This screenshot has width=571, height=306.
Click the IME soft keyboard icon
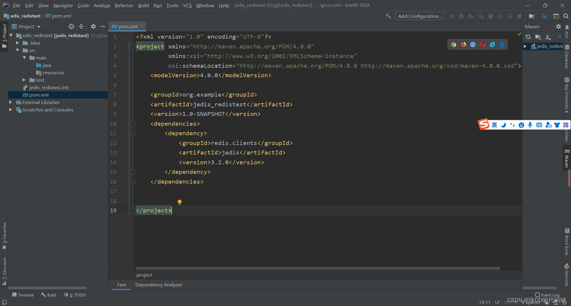tap(539, 125)
